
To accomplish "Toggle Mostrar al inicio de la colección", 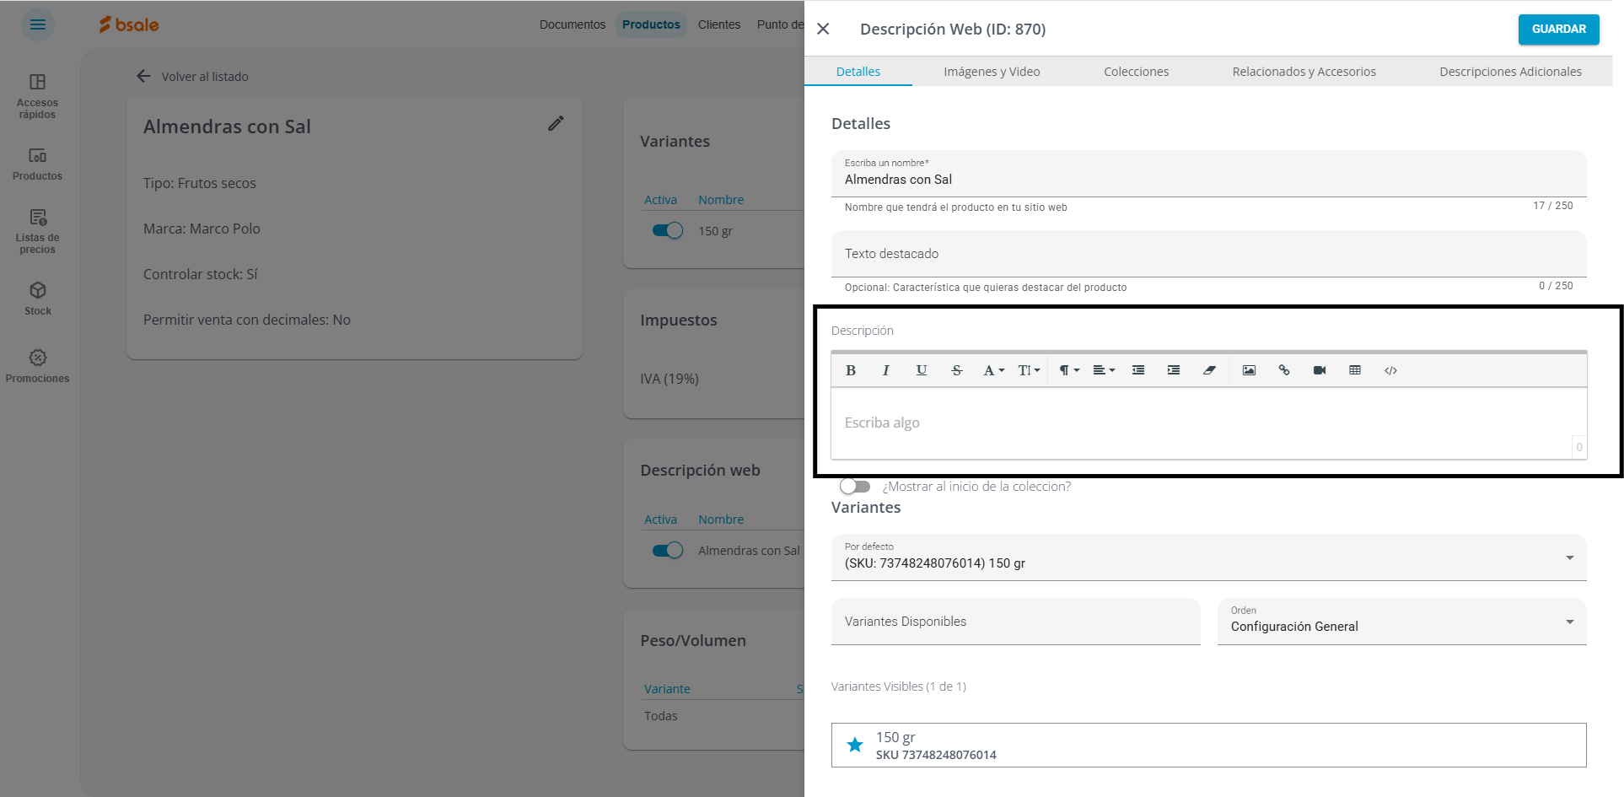I will click(854, 487).
